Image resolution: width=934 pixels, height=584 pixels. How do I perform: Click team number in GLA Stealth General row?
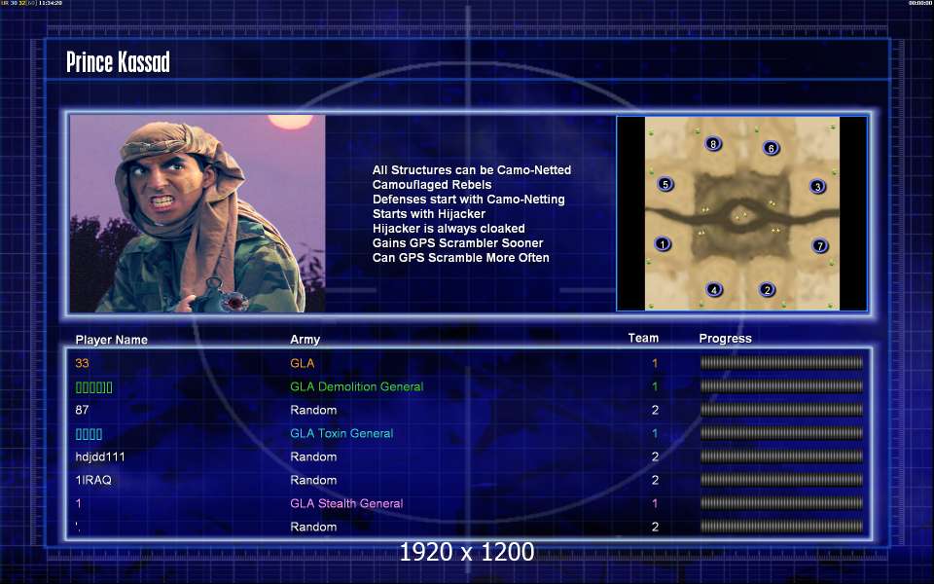(x=655, y=503)
